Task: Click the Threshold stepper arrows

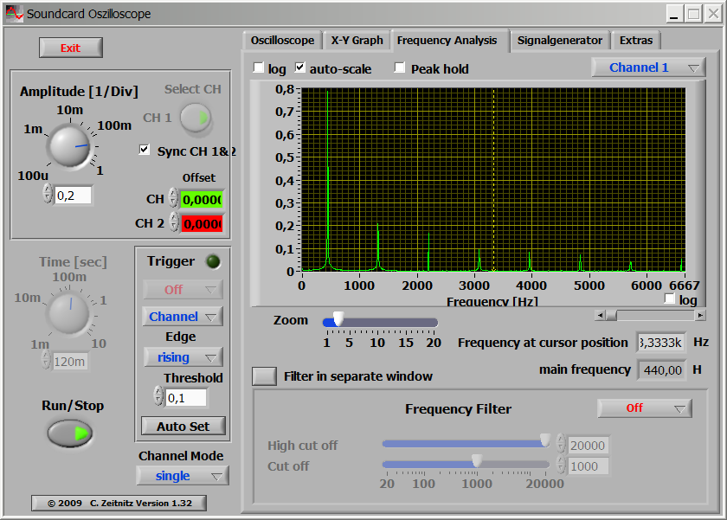Action: tap(158, 397)
